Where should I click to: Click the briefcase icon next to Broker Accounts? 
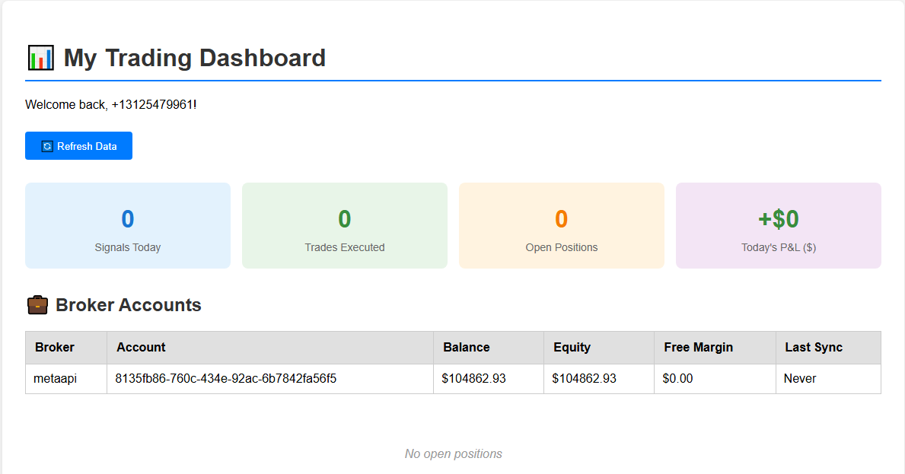(x=35, y=304)
